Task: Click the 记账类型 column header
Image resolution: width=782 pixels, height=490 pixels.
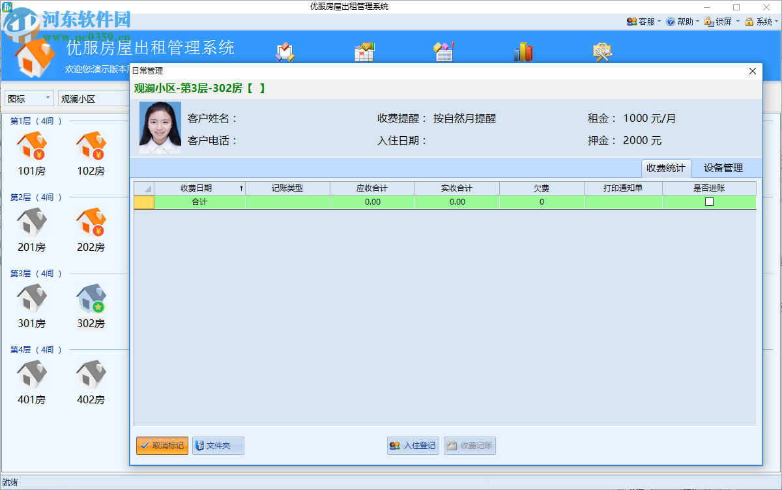Action: coord(288,188)
